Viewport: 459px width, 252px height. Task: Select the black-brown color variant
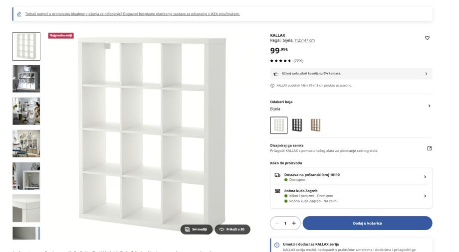pos(297,126)
